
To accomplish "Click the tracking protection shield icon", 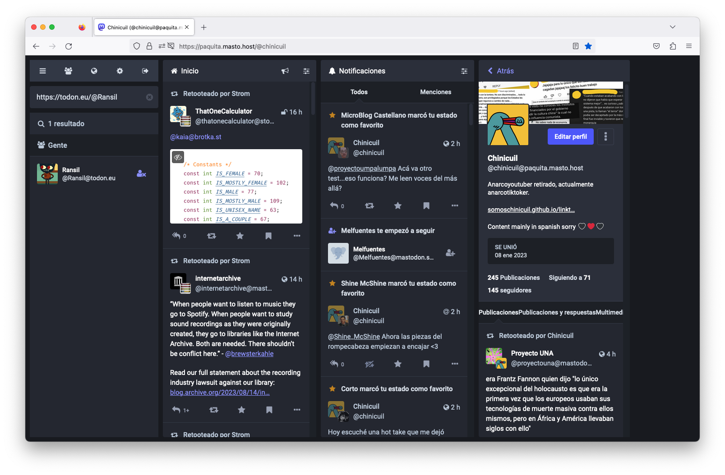I will pyautogui.click(x=137, y=46).
